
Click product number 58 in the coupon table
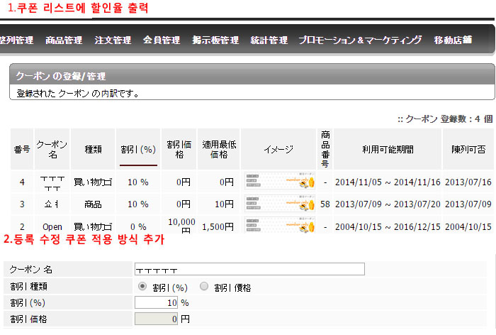(325, 204)
